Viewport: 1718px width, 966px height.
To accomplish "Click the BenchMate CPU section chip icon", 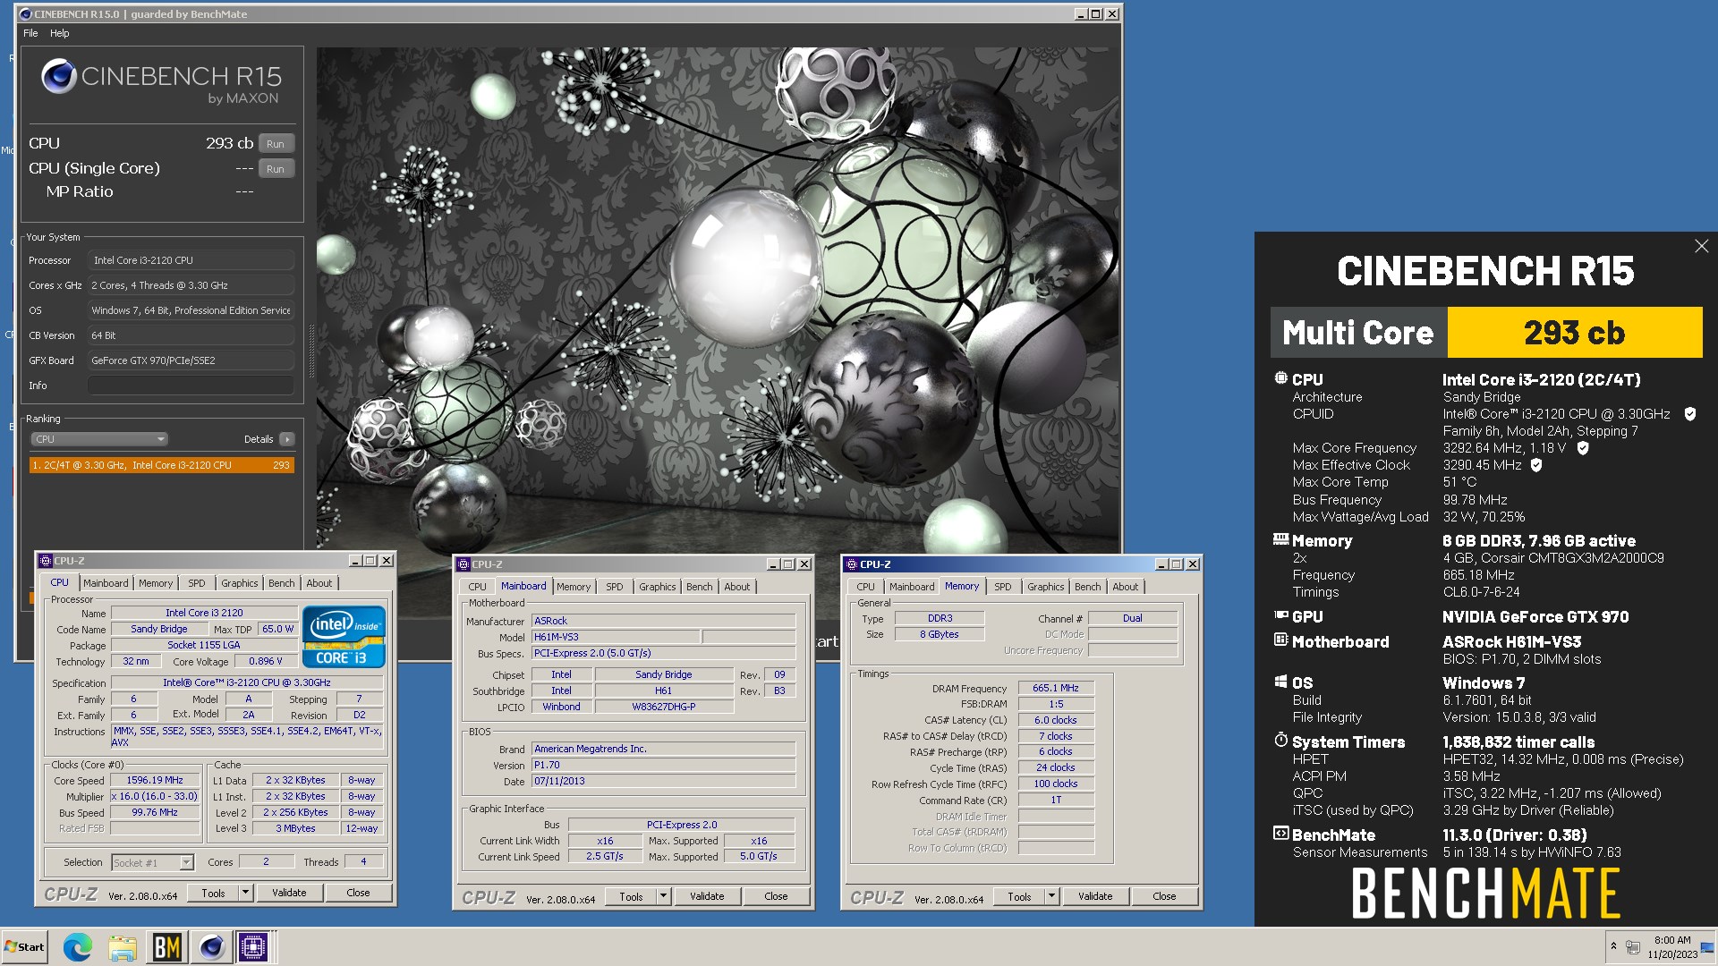I will click(1280, 378).
